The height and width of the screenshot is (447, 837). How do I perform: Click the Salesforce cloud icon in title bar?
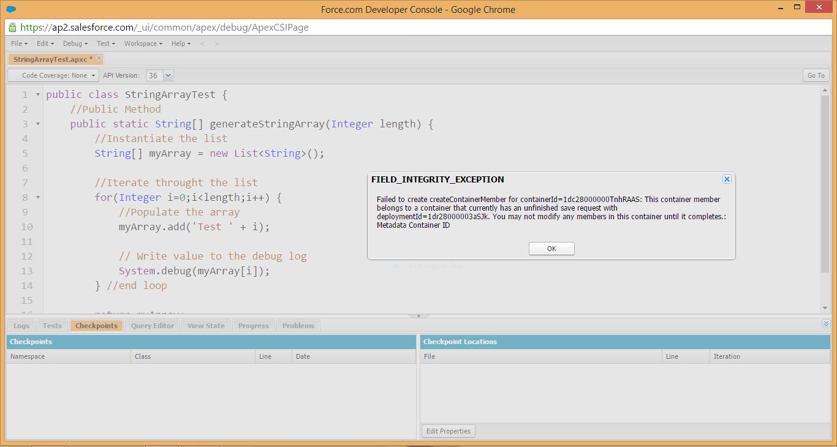point(11,9)
